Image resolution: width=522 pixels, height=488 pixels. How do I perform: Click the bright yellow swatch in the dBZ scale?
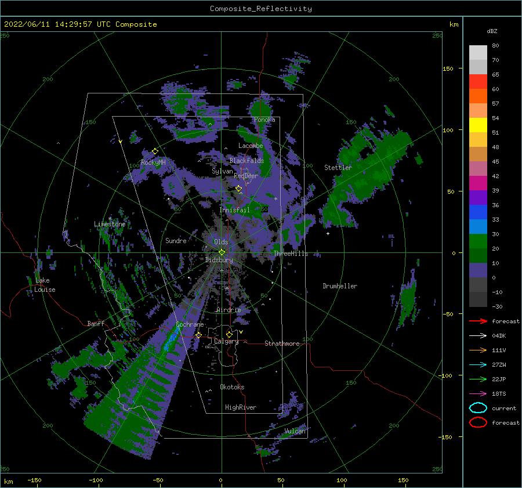point(478,125)
